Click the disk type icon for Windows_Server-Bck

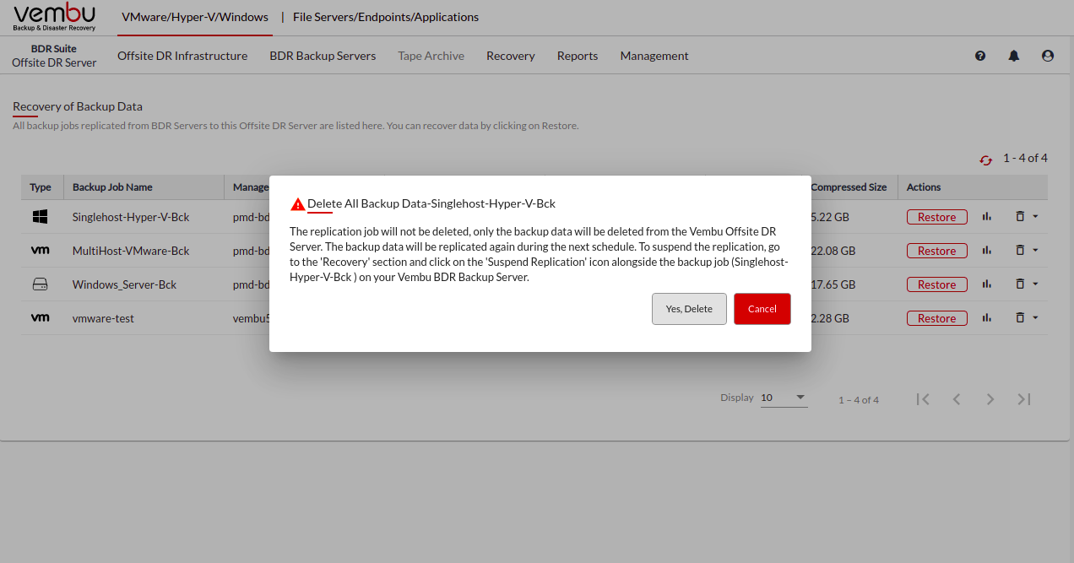click(40, 284)
